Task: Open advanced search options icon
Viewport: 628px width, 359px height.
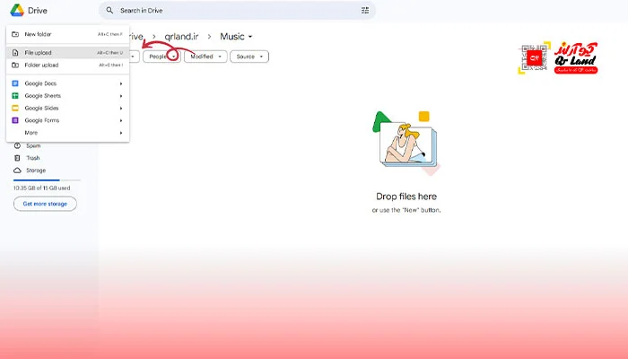Action: point(365,10)
